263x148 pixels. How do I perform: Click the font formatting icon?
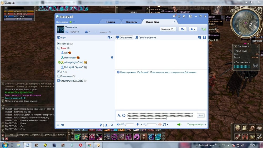tap(119, 115)
